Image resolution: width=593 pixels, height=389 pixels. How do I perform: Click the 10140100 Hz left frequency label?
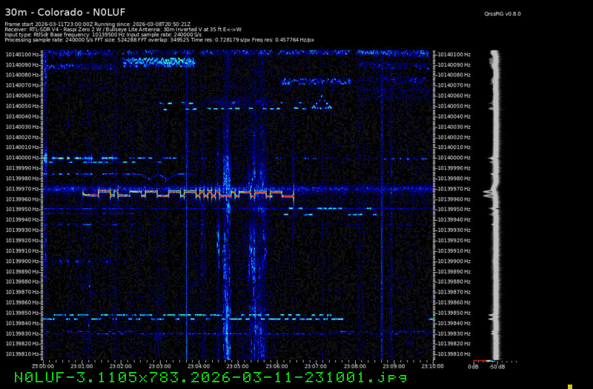(x=24, y=54)
